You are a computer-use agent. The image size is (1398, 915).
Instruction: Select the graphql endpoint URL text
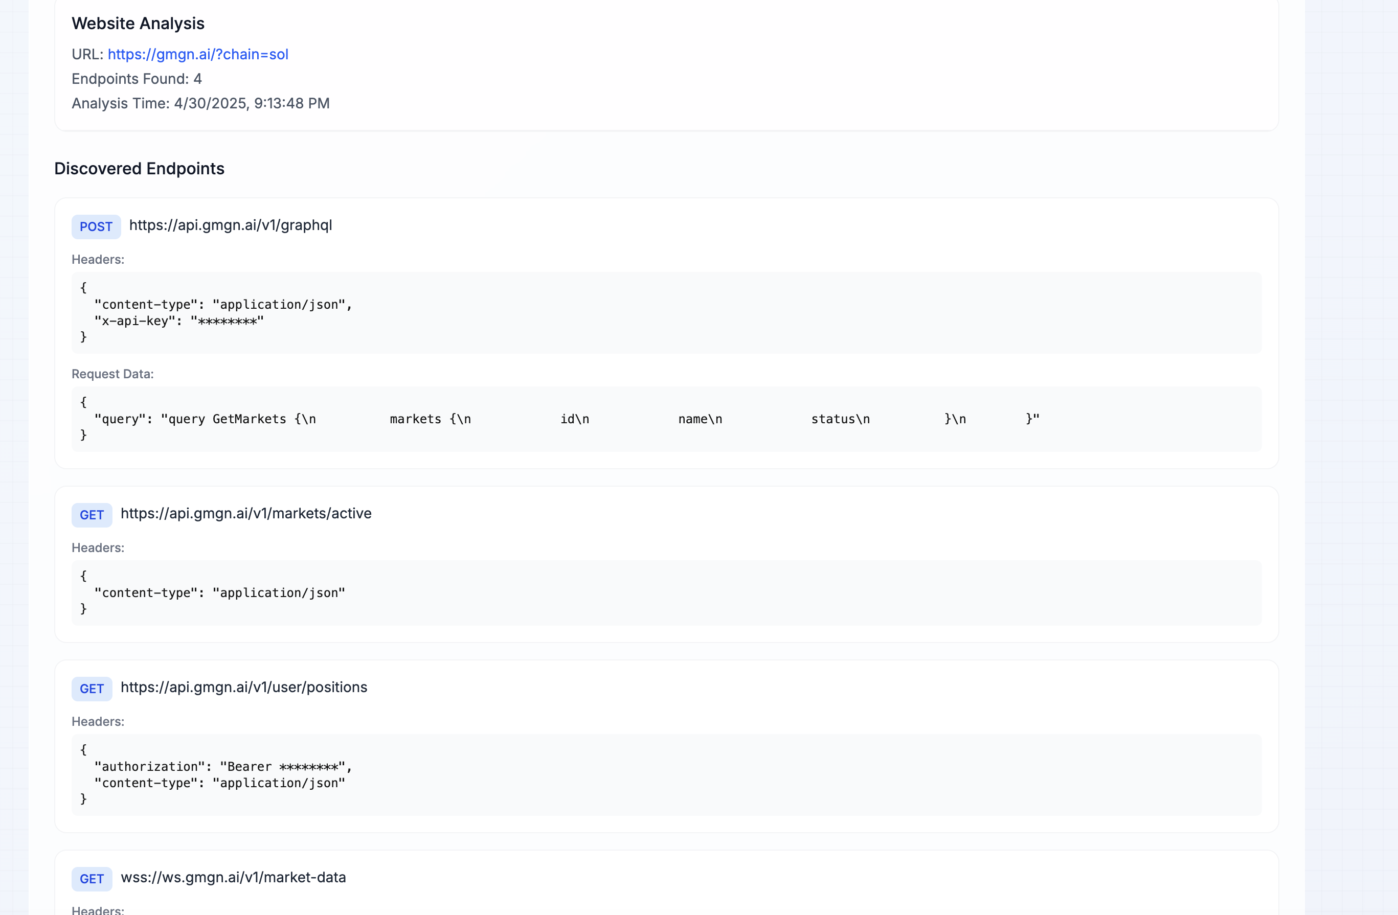click(x=230, y=225)
